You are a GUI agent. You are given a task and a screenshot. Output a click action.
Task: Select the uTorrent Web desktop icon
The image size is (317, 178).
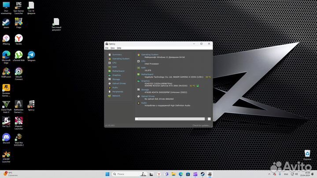pyautogui.click(x=18, y=56)
